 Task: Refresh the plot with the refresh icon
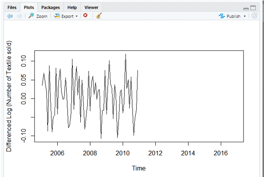point(254,16)
